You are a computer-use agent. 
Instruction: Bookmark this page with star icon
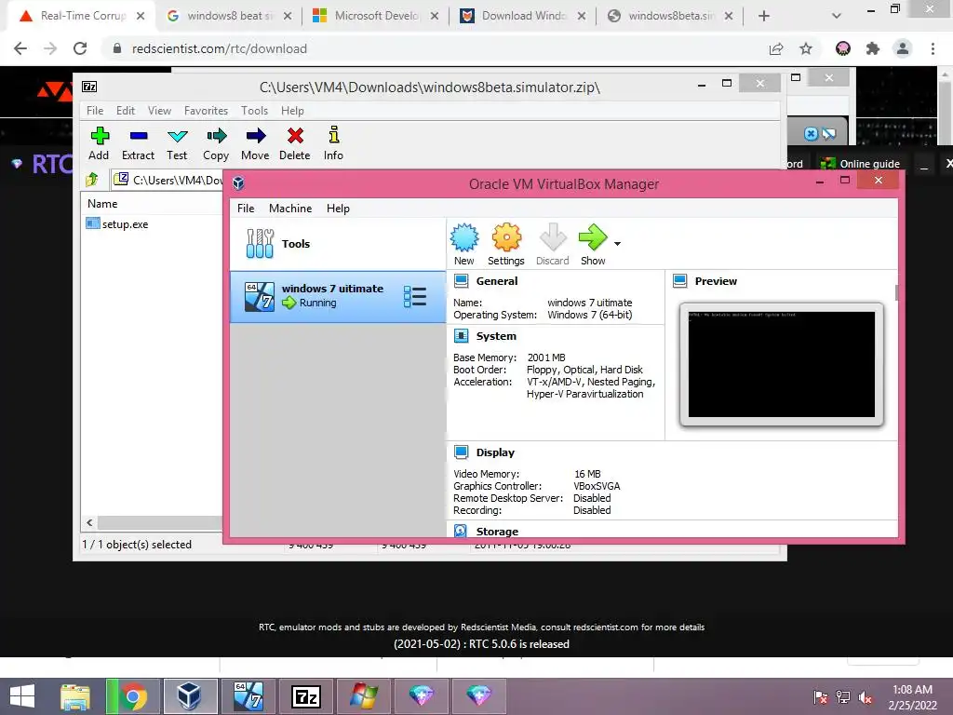(x=806, y=48)
